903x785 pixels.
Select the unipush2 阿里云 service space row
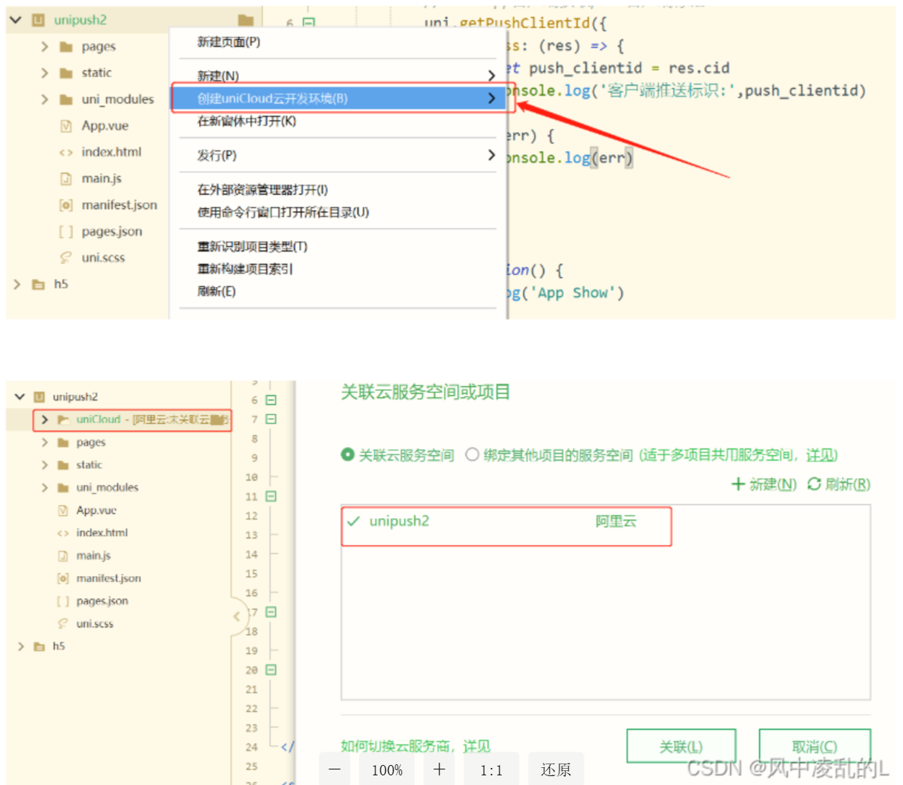[505, 522]
